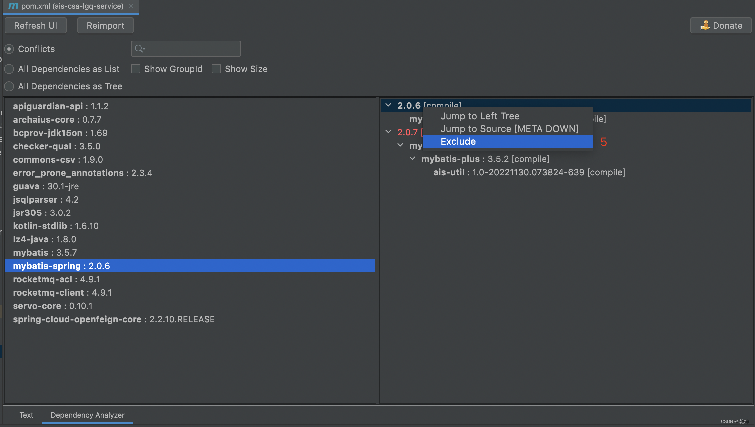Select All Dependencies as Tree option
The image size is (755, 427).
coord(9,86)
